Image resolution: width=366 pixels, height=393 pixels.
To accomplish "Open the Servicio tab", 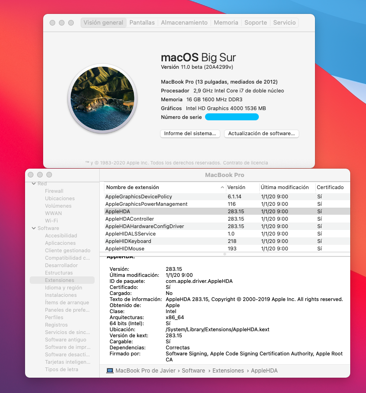I will [284, 23].
